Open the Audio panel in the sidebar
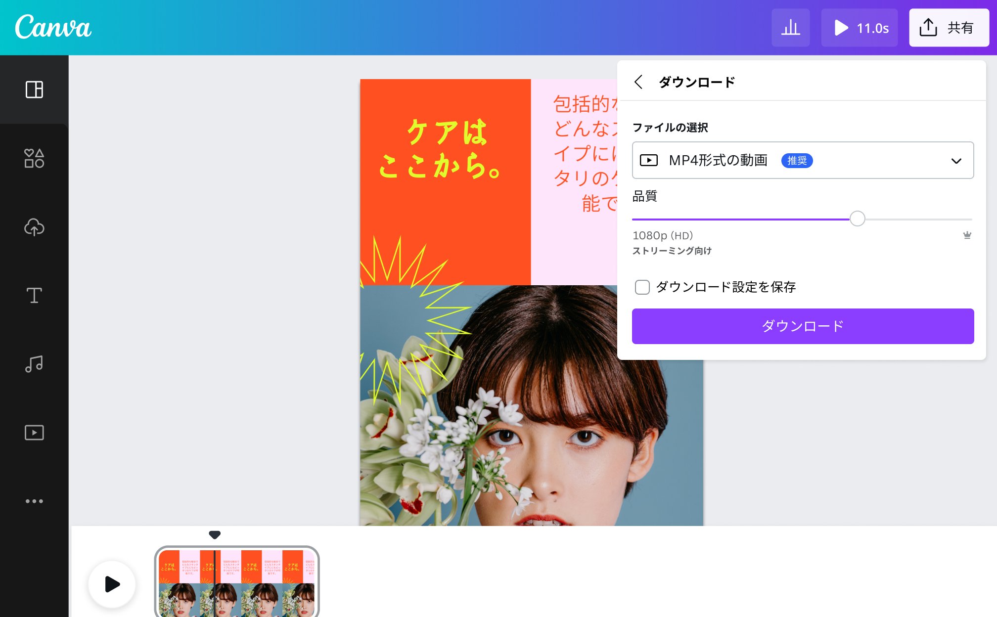This screenshot has height=617, width=997. click(34, 364)
